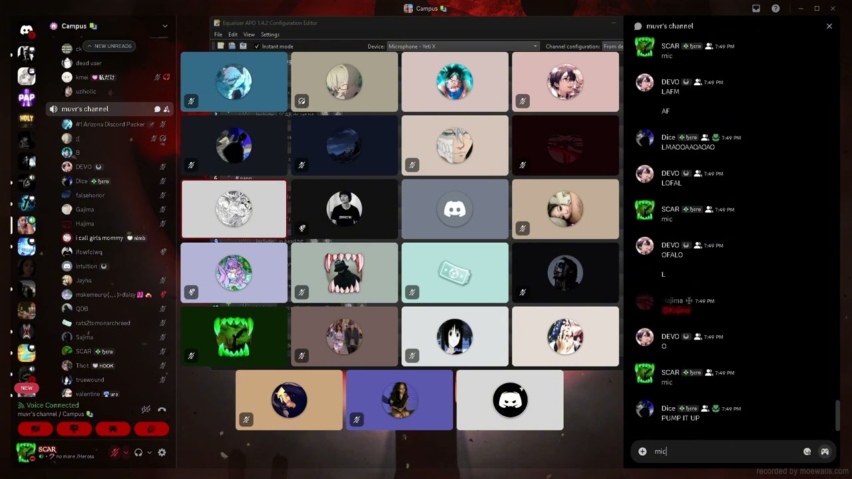Screen dimensions: 852x479
Task: Close the muvr's channel chat panel
Action: coord(829,26)
